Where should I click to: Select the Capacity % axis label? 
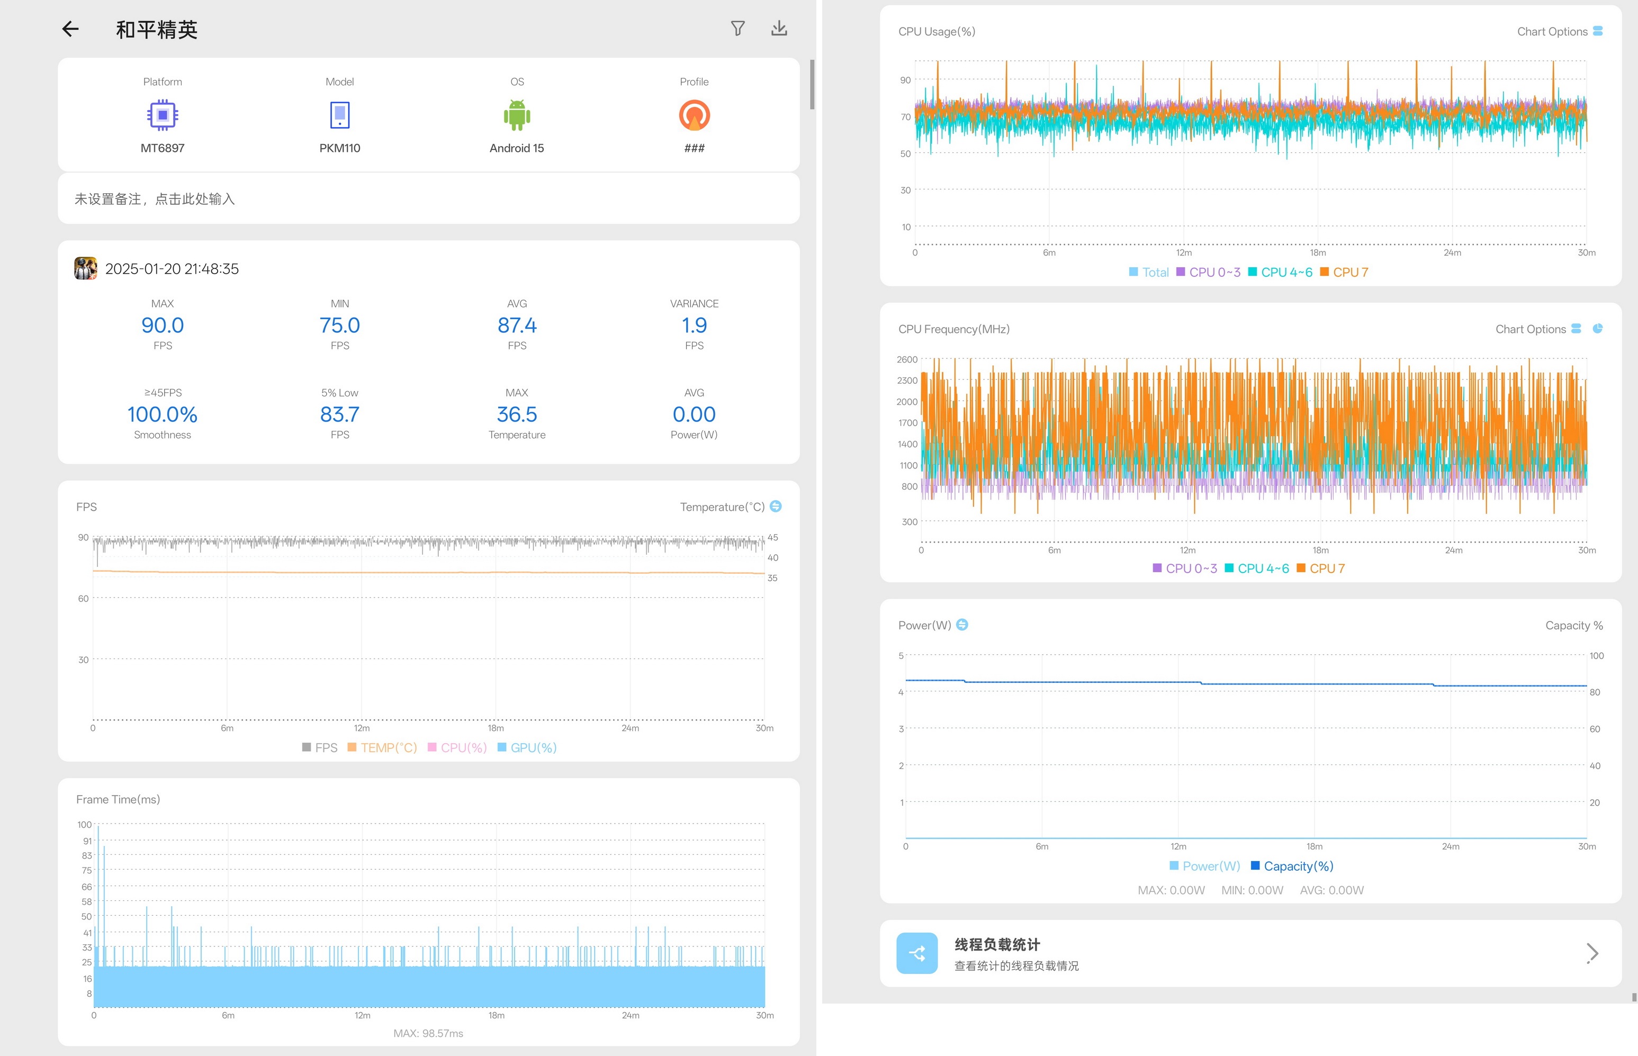pos(1573,625)
